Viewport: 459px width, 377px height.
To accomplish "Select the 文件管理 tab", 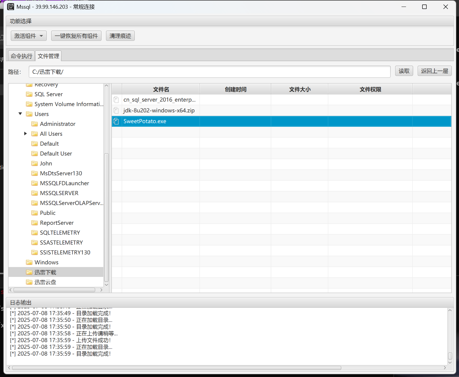I will coord(49,56).
